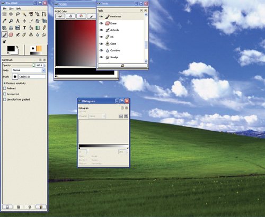265x217 pixels.
Task: Open the Xtns menu in GIMP toolbox
Action: point(11,8)
